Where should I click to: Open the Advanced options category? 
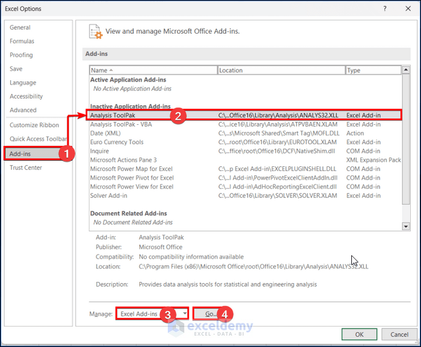23,110
